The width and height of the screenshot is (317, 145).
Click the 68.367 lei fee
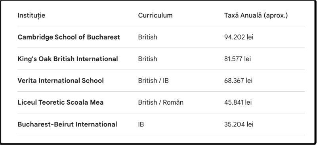pyautogui.click(x=238, y=81)
